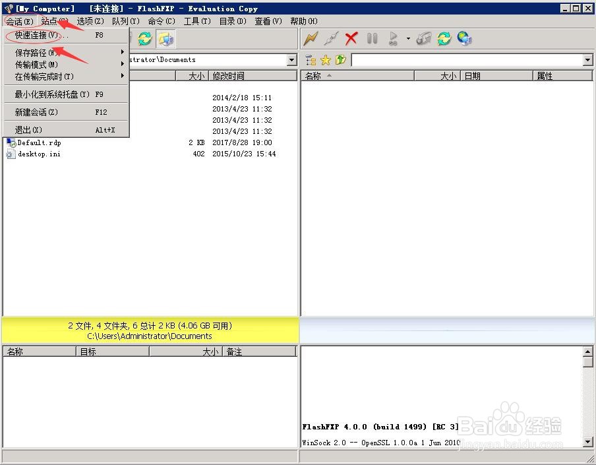This screenshot has width=596, height=465.
Task: Expand the 传输模式(M) submenu
Action: [66, 64]
